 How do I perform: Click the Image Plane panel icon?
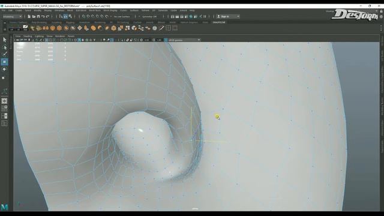pyautogui.click(x=33, y=40)
